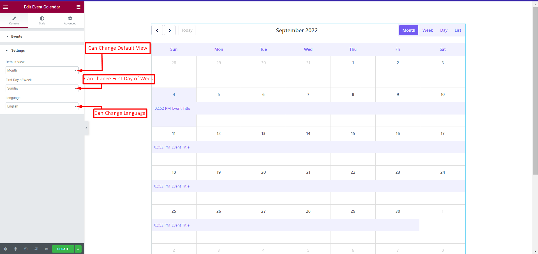Screen dimensions: 538x254
Task: Open the Language dropdown
Action: click(42, 106)
